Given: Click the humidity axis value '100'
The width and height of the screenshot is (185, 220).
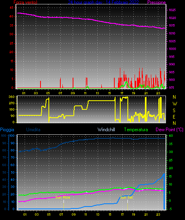Looking at the screenshot, I should (x=12, y=136).
